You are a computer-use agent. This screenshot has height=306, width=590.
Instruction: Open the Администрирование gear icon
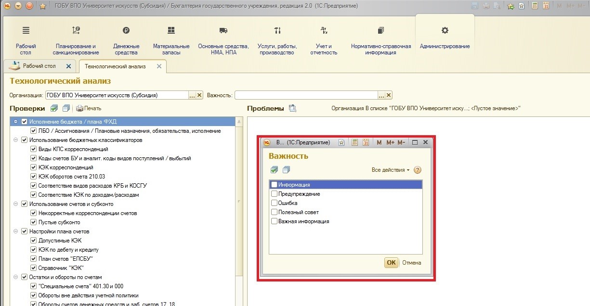[445, 31]
